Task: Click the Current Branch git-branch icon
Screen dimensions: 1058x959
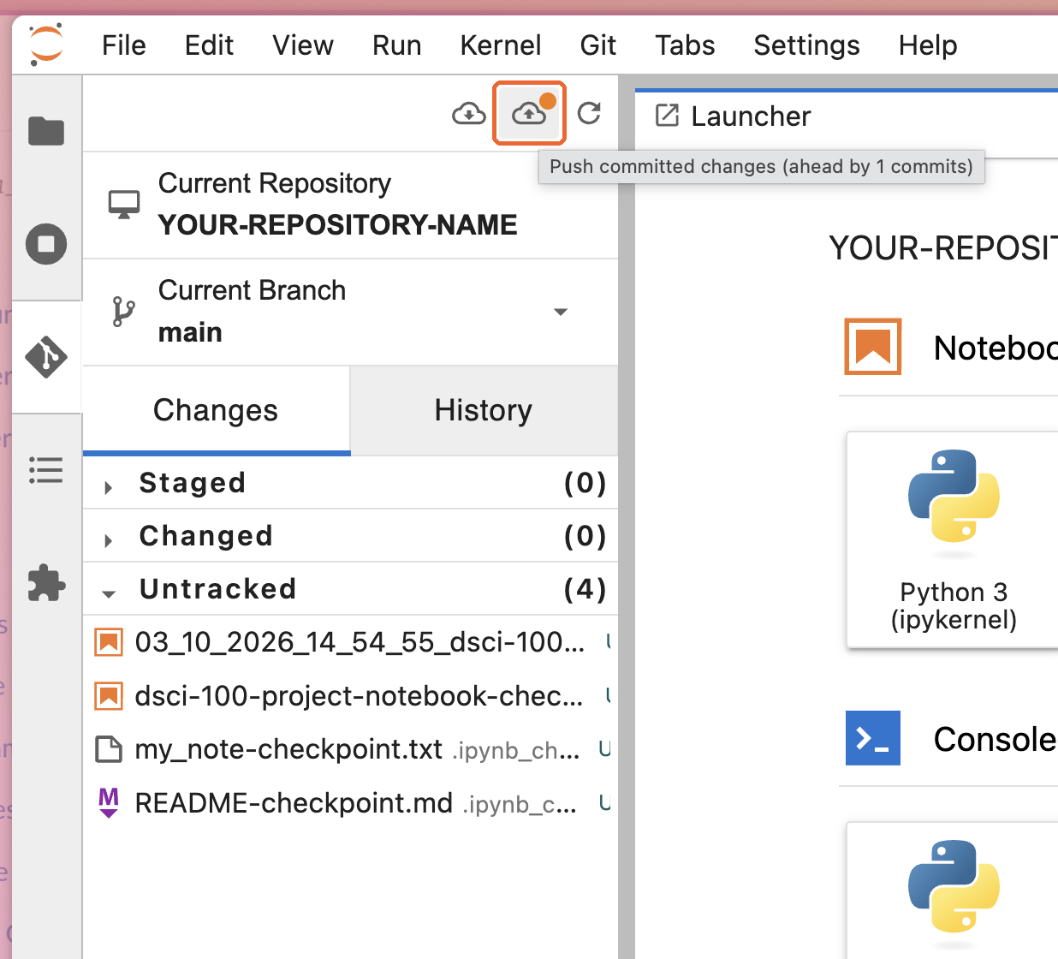Action: pyautogui.click(x=124, y=312)
